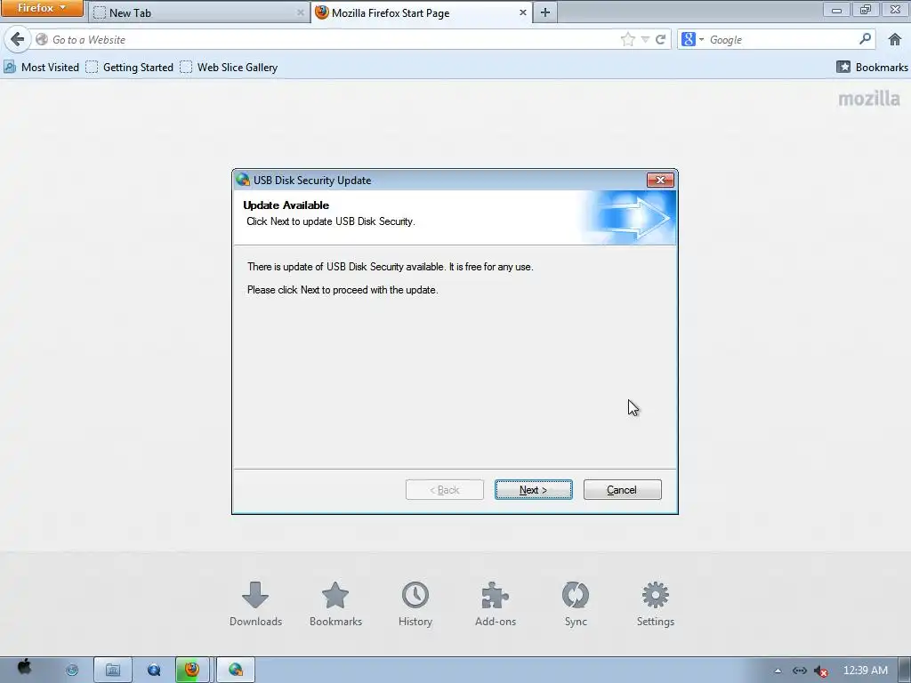Open the search engine selector dropdown
The width and height of the screenshot is (911, 683).
pos(692,39)
